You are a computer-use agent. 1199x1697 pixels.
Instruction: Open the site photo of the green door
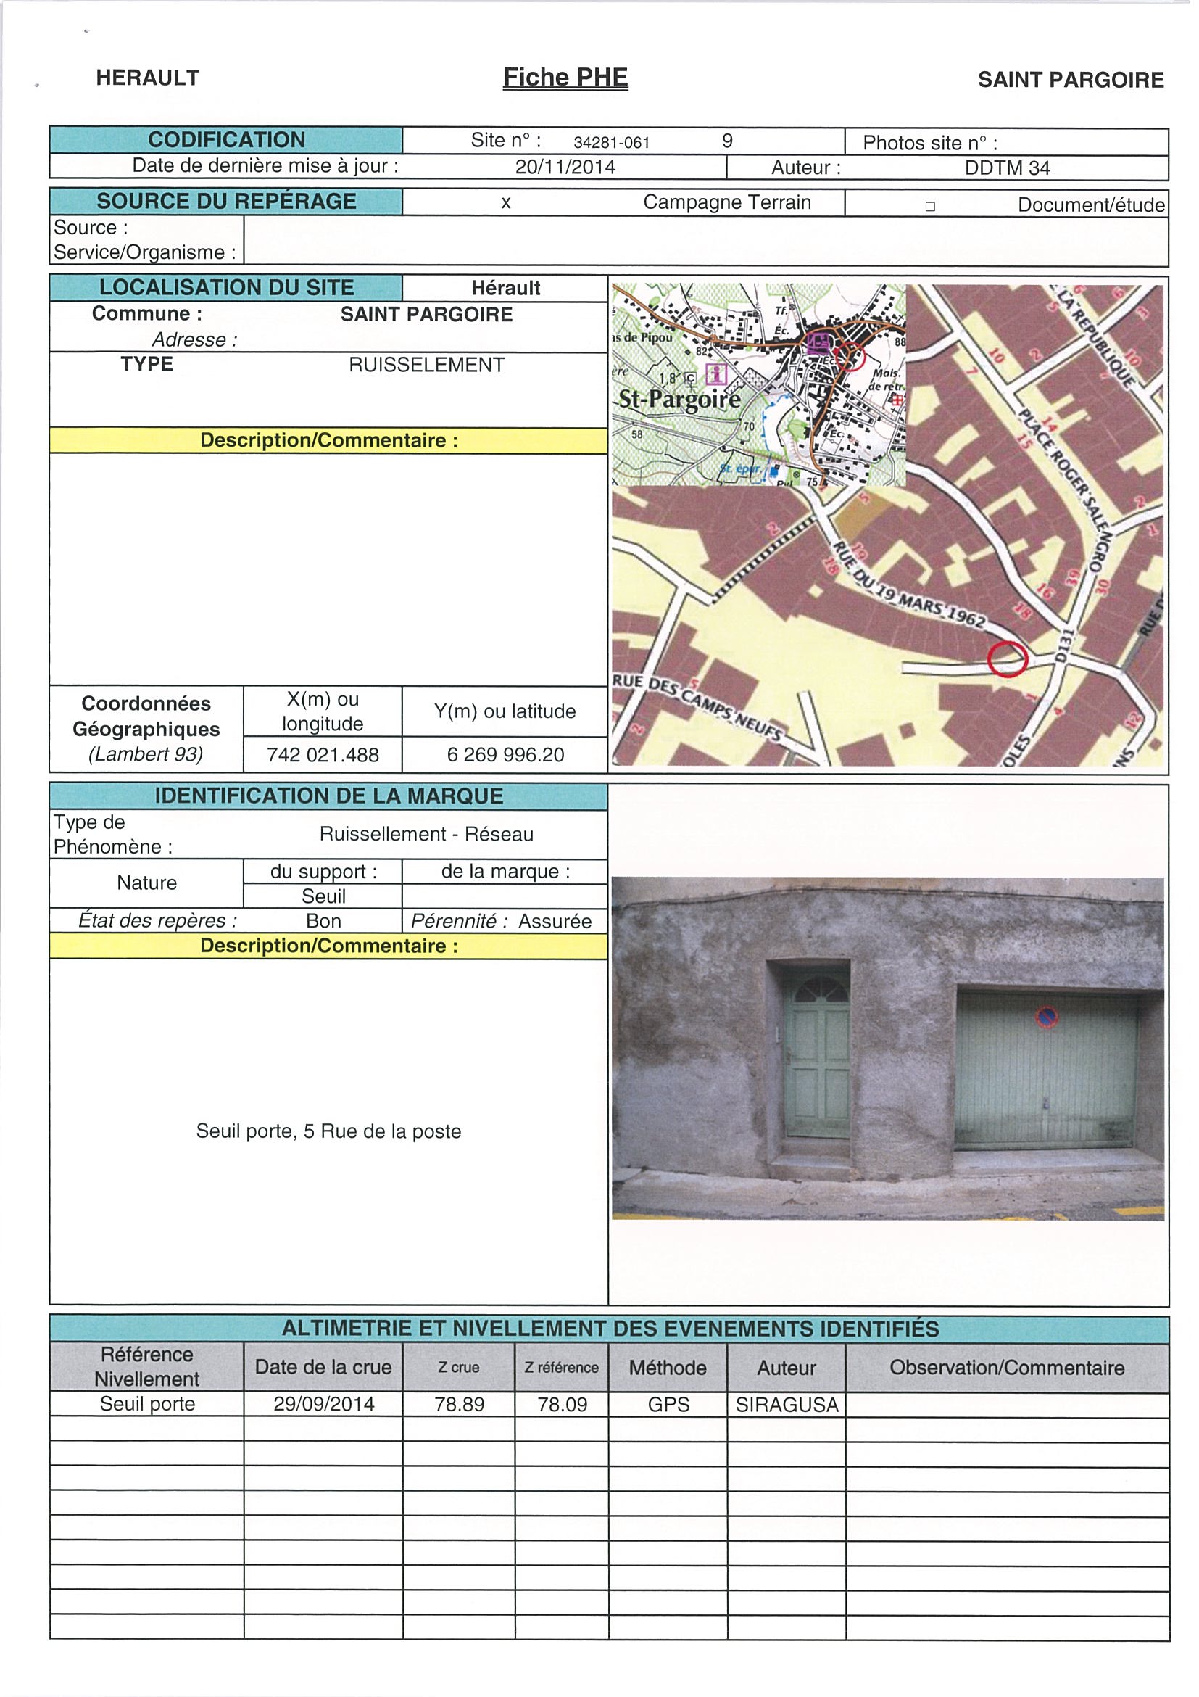click(888, 1048)
